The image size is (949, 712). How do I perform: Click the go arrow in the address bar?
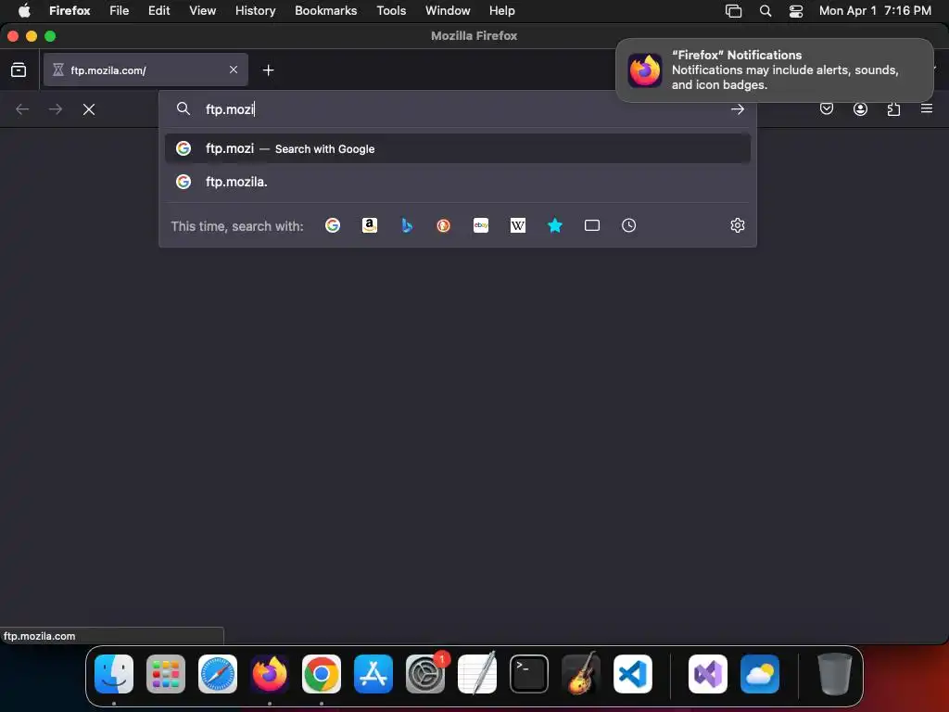(x=737, y=109)
